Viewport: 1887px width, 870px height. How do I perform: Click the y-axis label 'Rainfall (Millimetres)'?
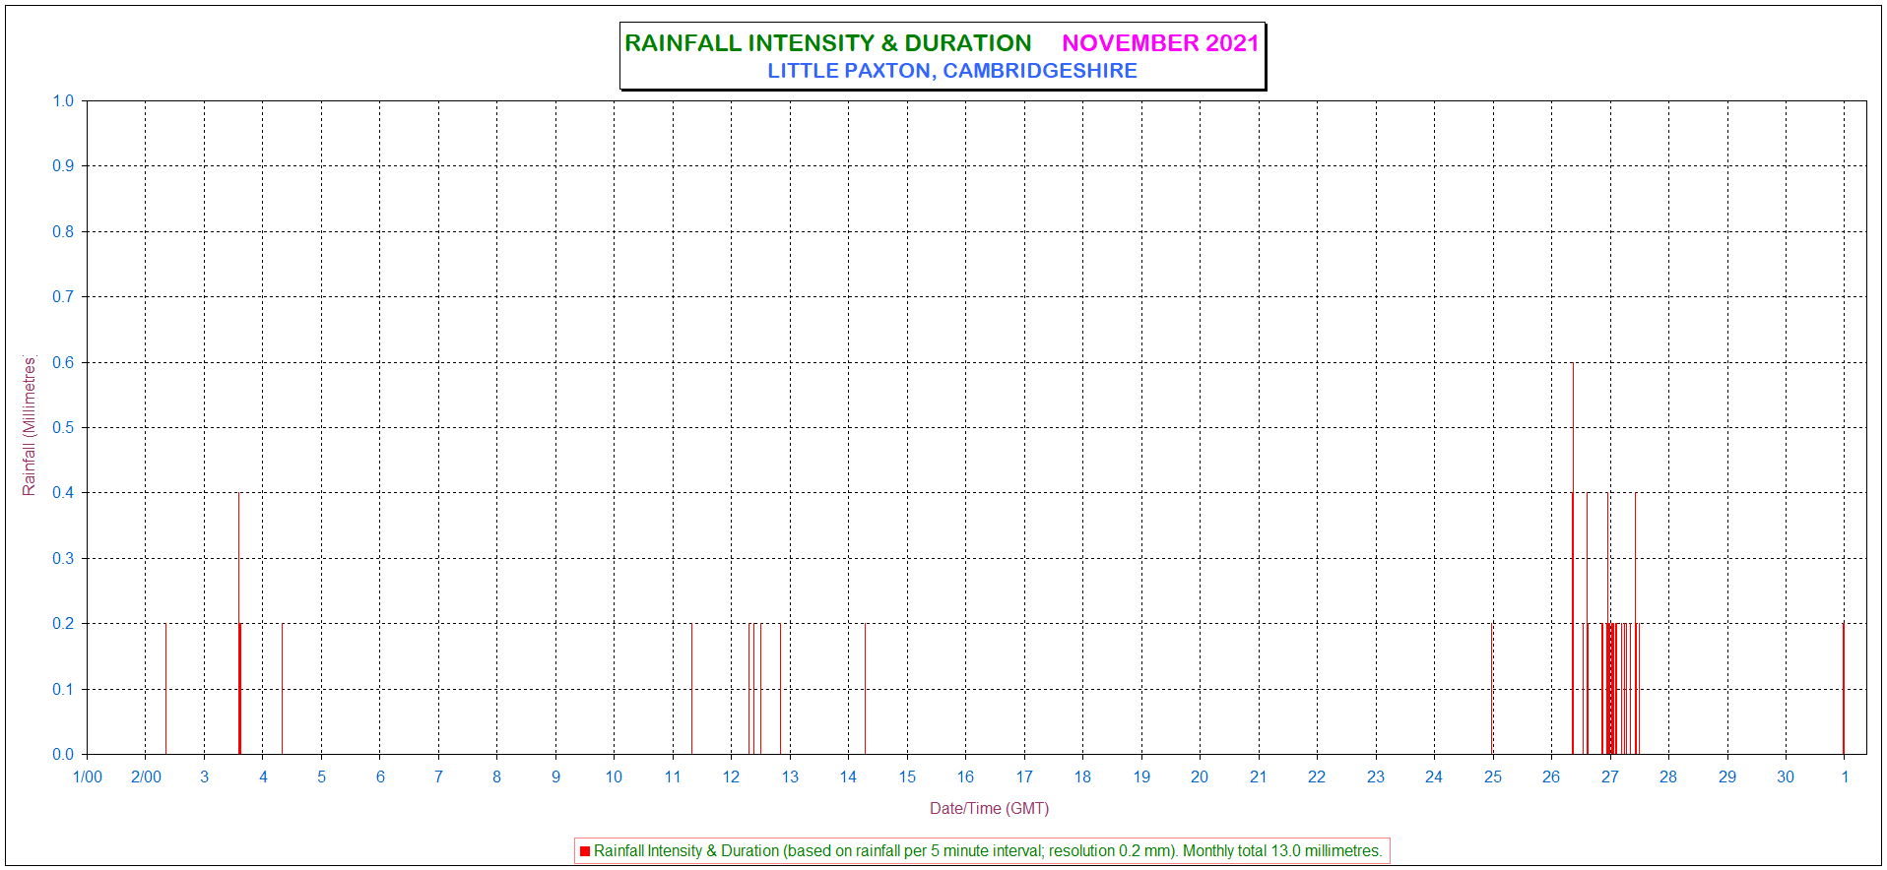30,426
